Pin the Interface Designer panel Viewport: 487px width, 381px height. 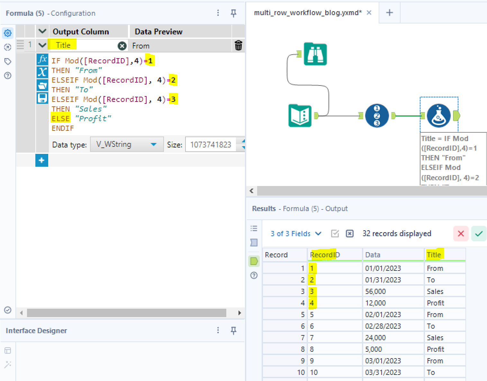point(234,330)
